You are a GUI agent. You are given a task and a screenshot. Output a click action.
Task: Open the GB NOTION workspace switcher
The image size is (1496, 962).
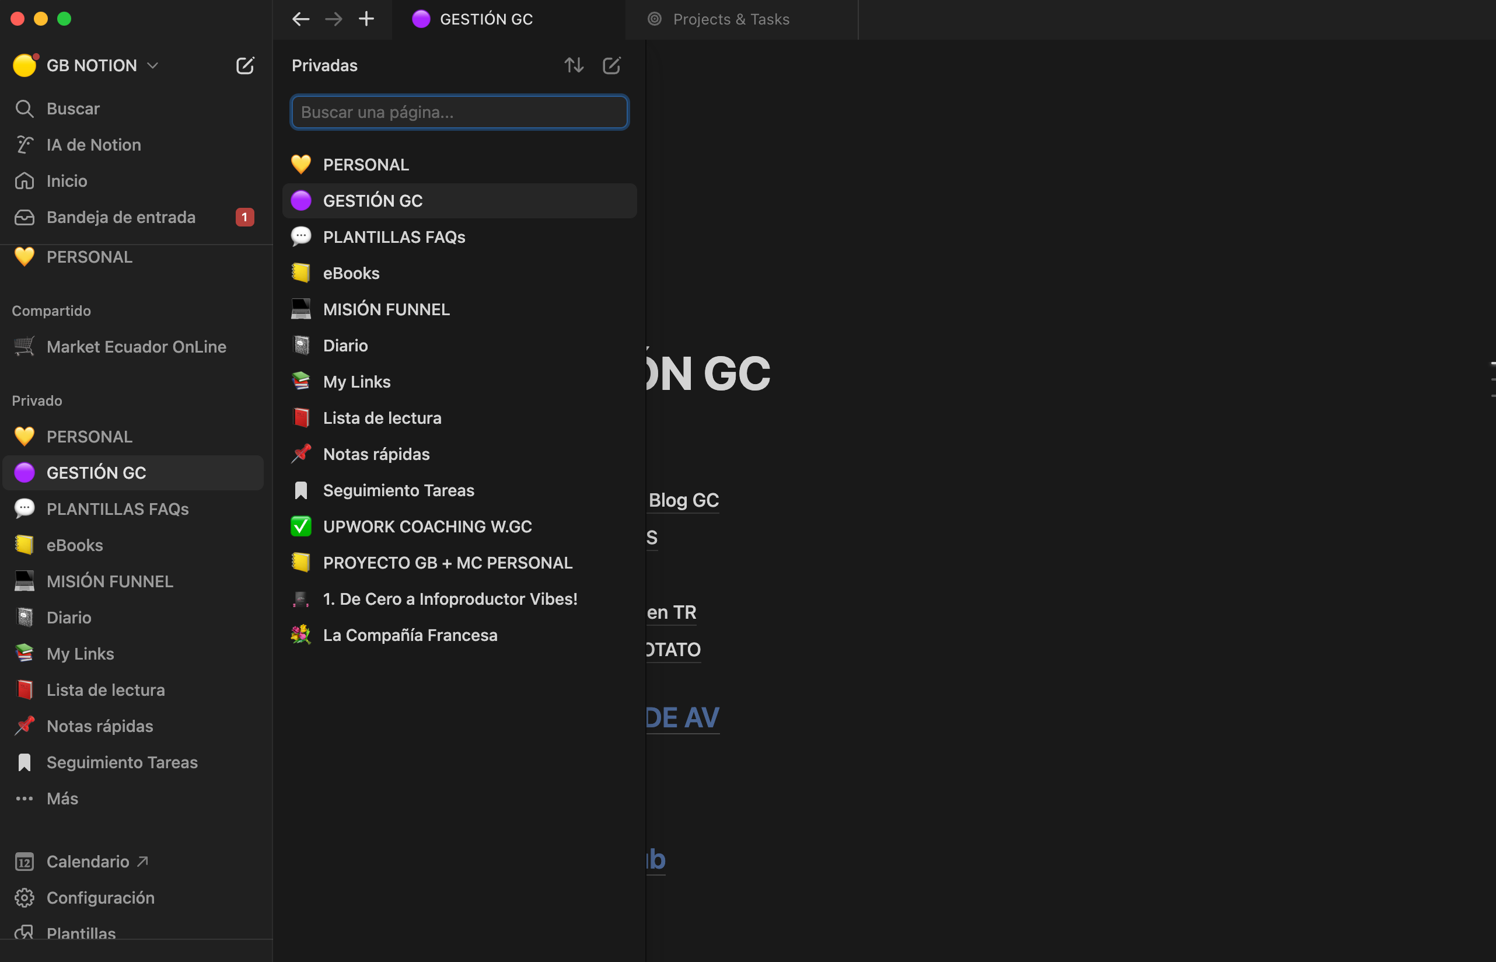click(x=86, y=65)
